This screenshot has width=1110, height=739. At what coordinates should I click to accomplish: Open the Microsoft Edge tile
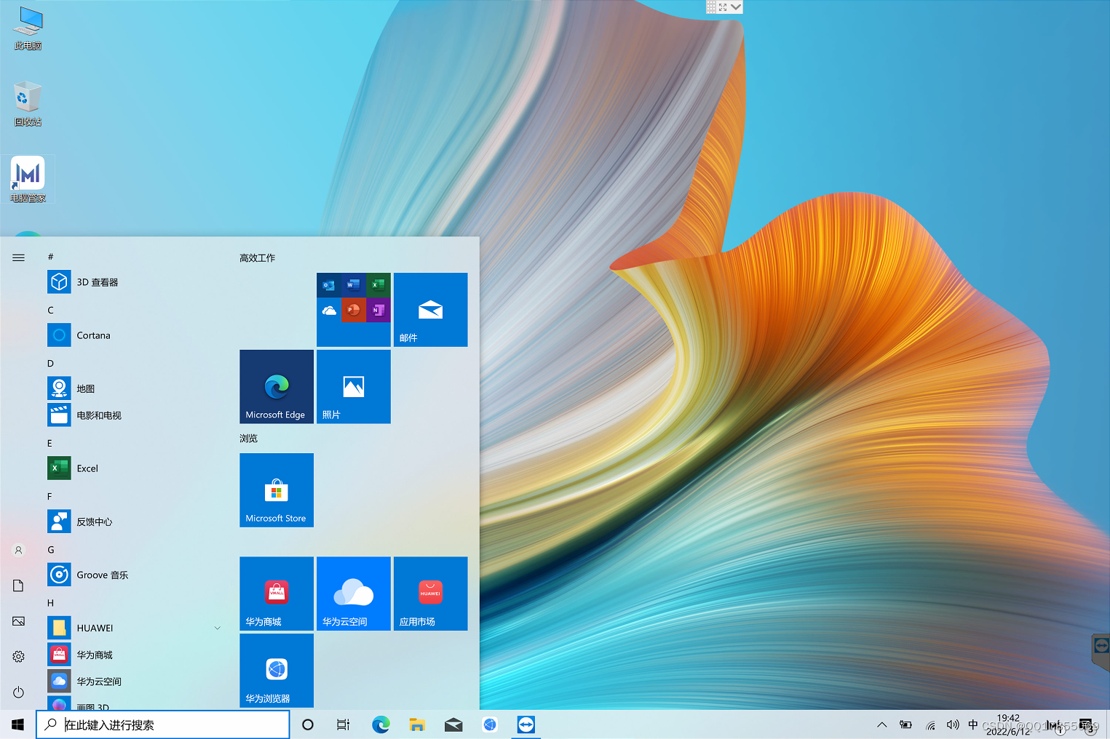pyautogui.click(x=277, y=387)
